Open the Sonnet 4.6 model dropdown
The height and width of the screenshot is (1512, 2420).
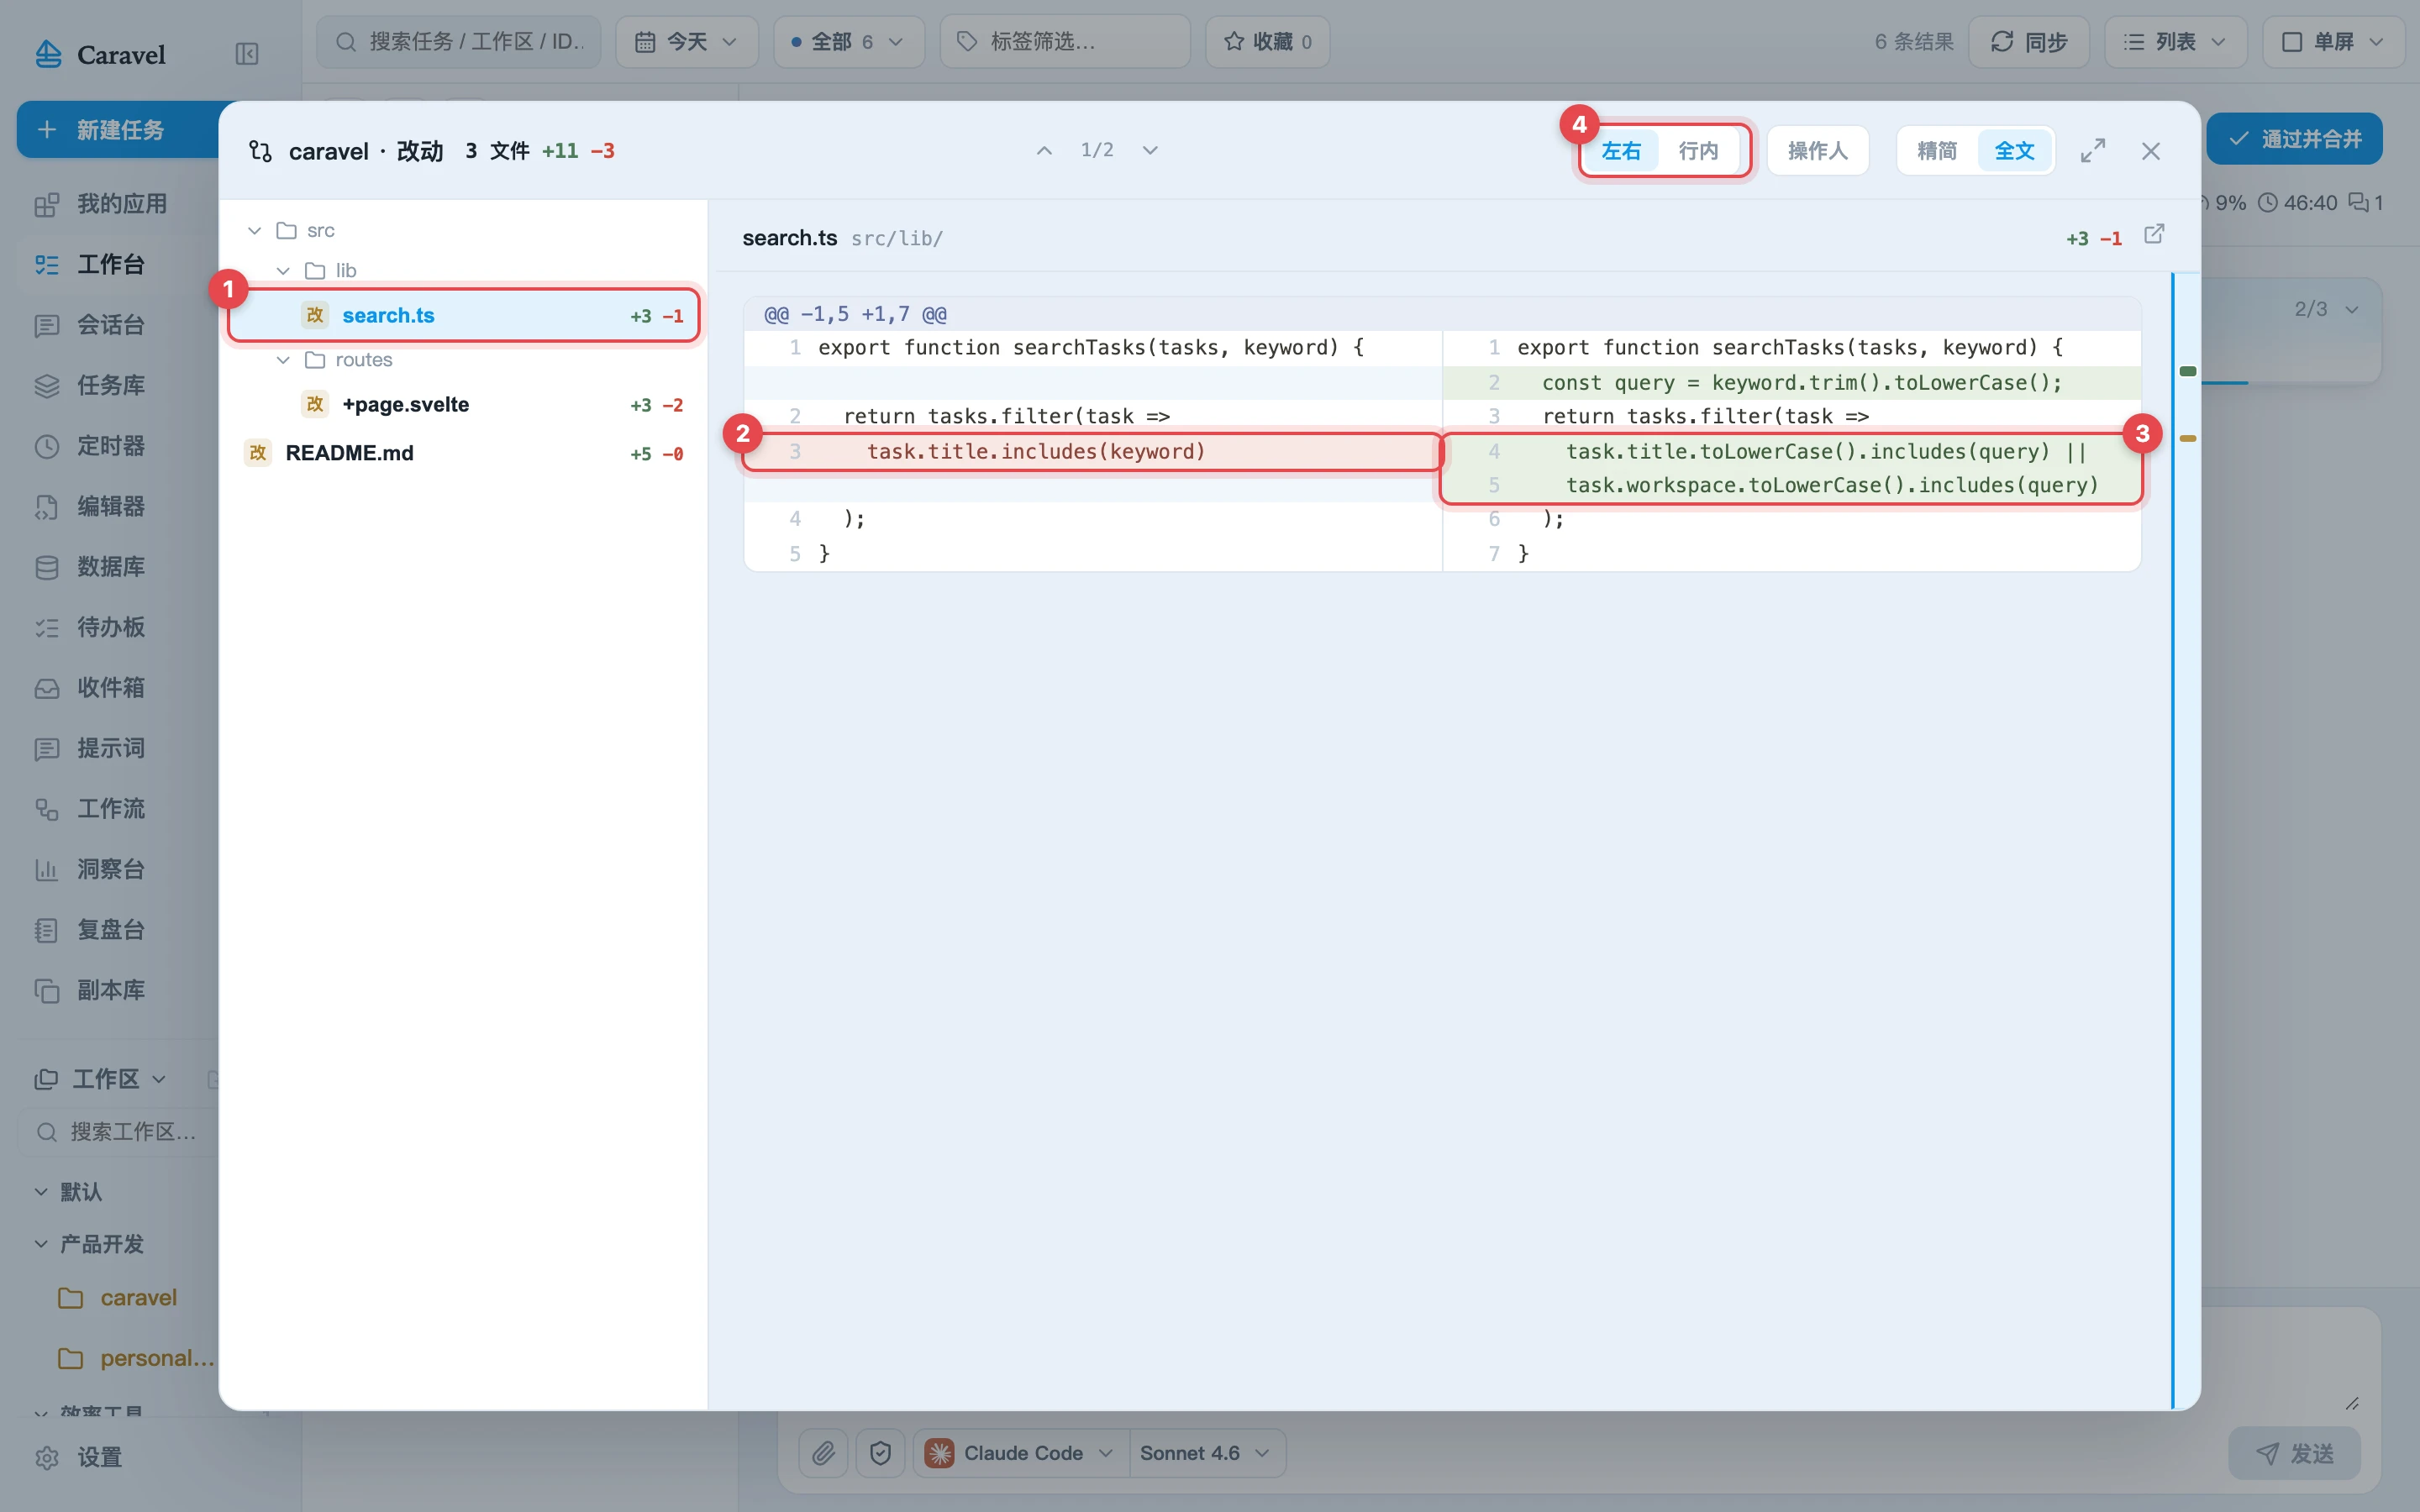[x=1205, y=1453]
